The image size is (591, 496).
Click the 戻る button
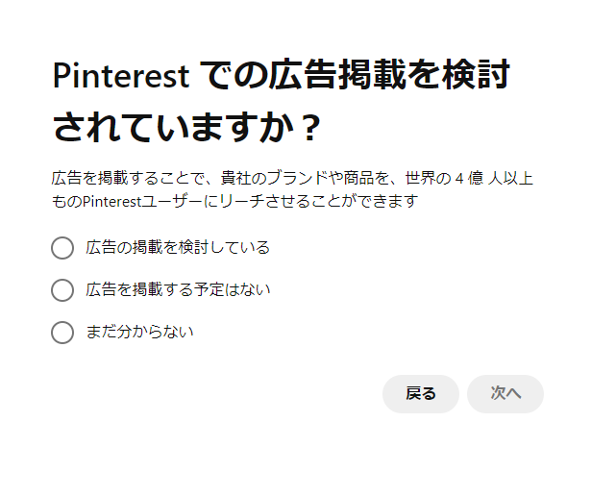click(x=420, y=394)
